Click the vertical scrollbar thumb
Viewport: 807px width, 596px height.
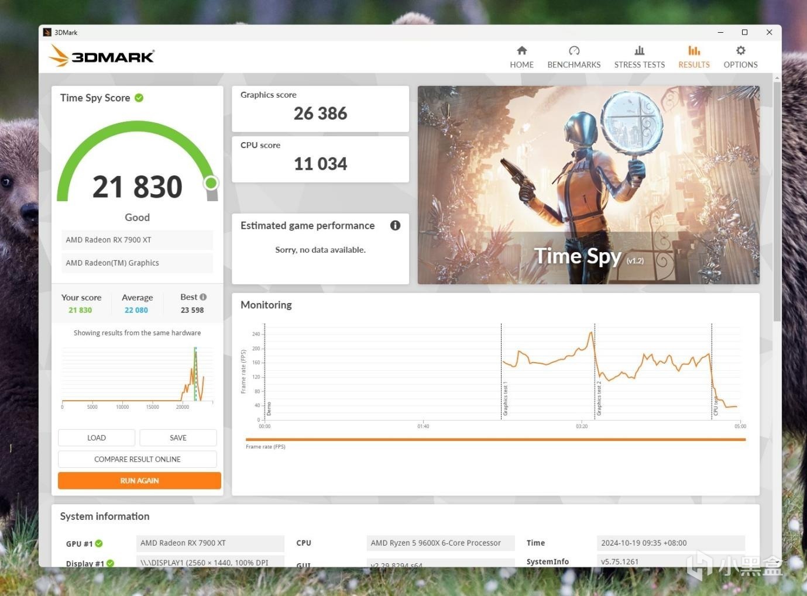coord(777,201)
